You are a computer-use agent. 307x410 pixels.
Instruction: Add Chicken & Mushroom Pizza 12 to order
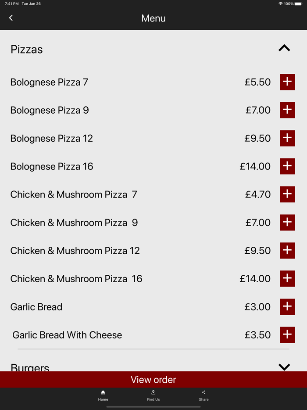287,251
